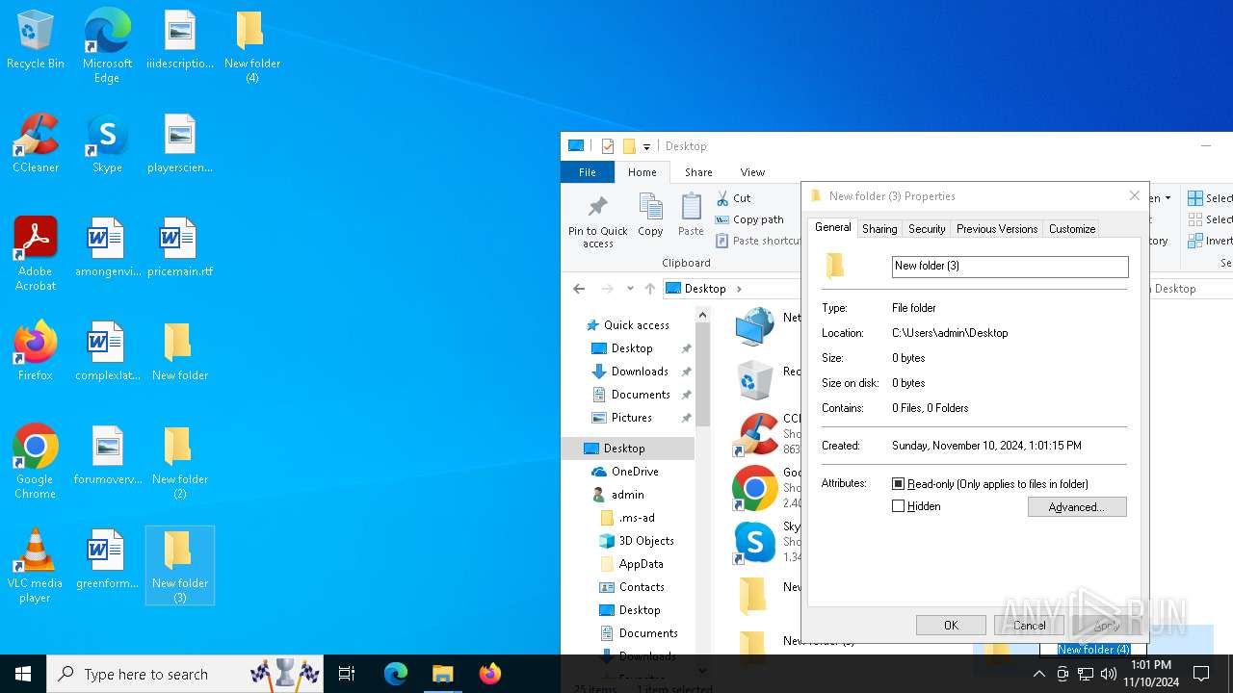Open Task View on the taskbar
Screen dimensions: 1233x693
(x=347, y=674)
